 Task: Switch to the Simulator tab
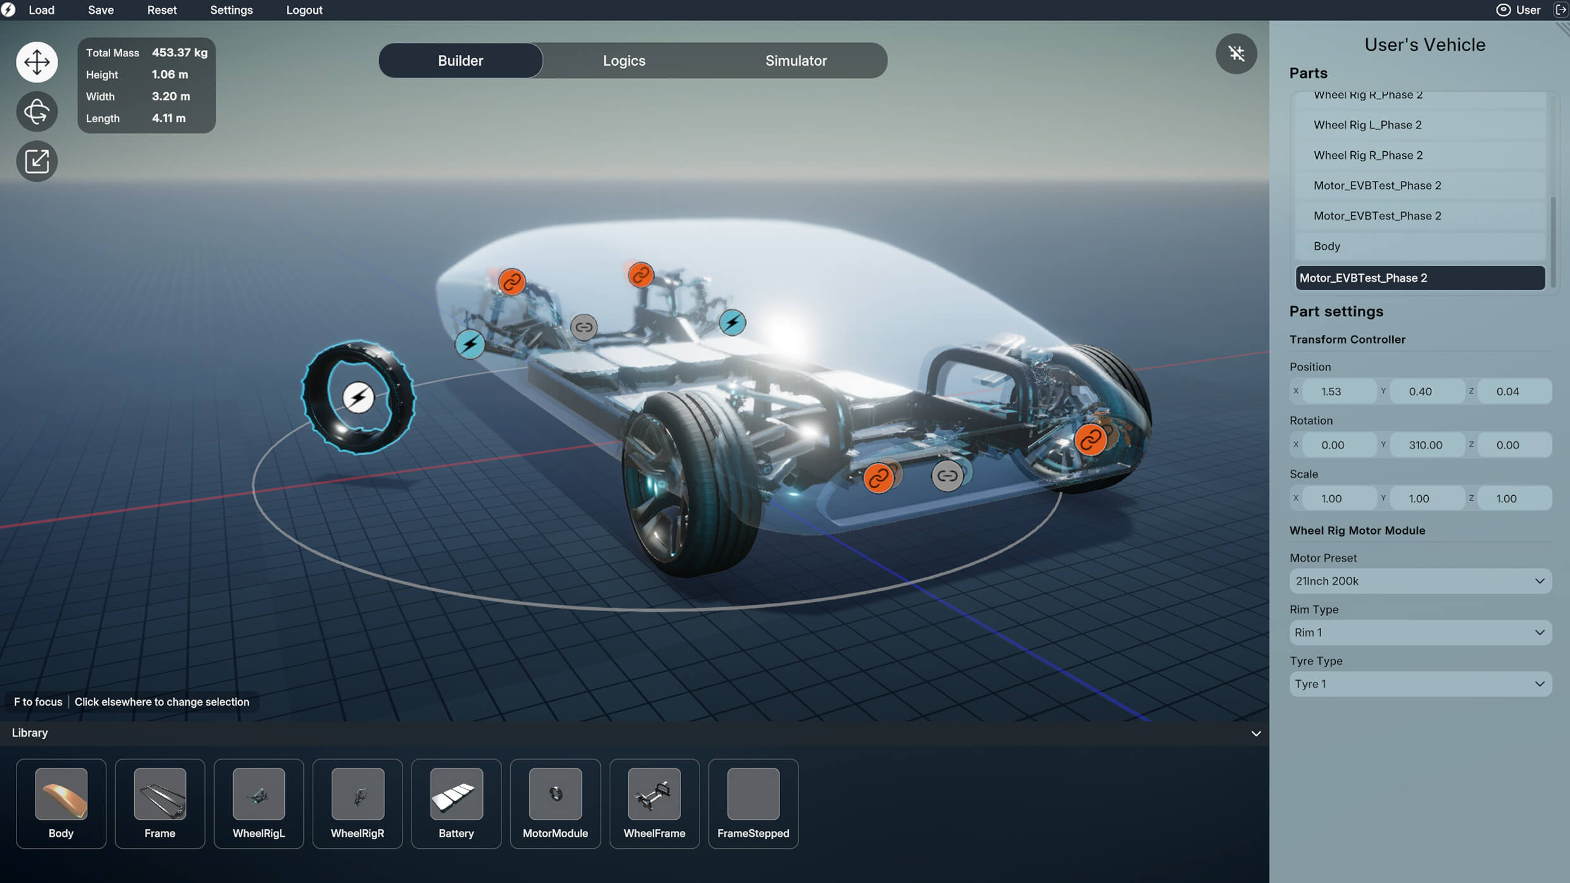coord(796,60)
